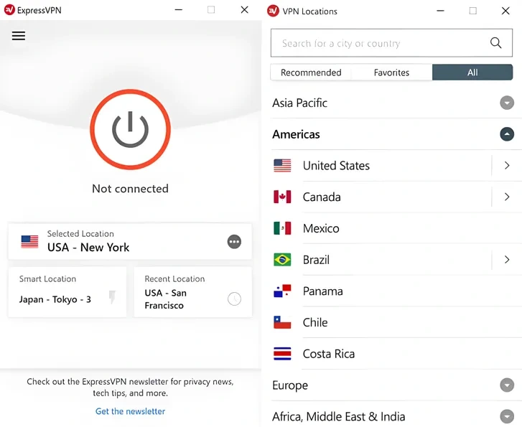Click the Canada flag icon
This screenshot has width=522, height=427.
pyautogui.click(x=282, y=197)
